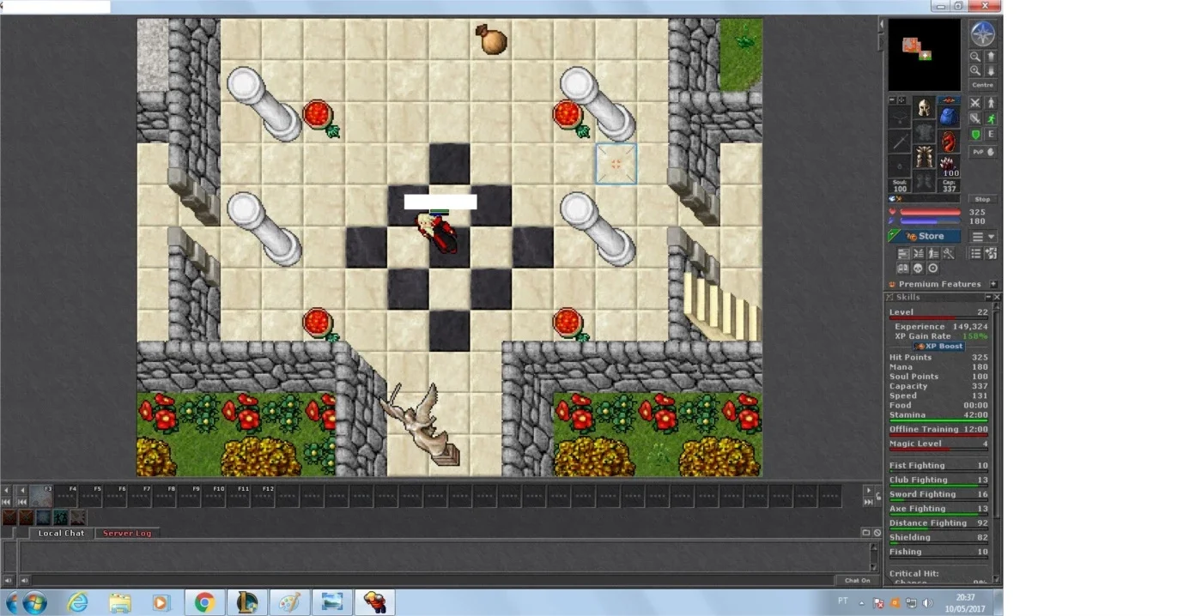Minimize the inventory with minus button
This screenshot has height=616, width=1202.
click(x=892, y=100)
